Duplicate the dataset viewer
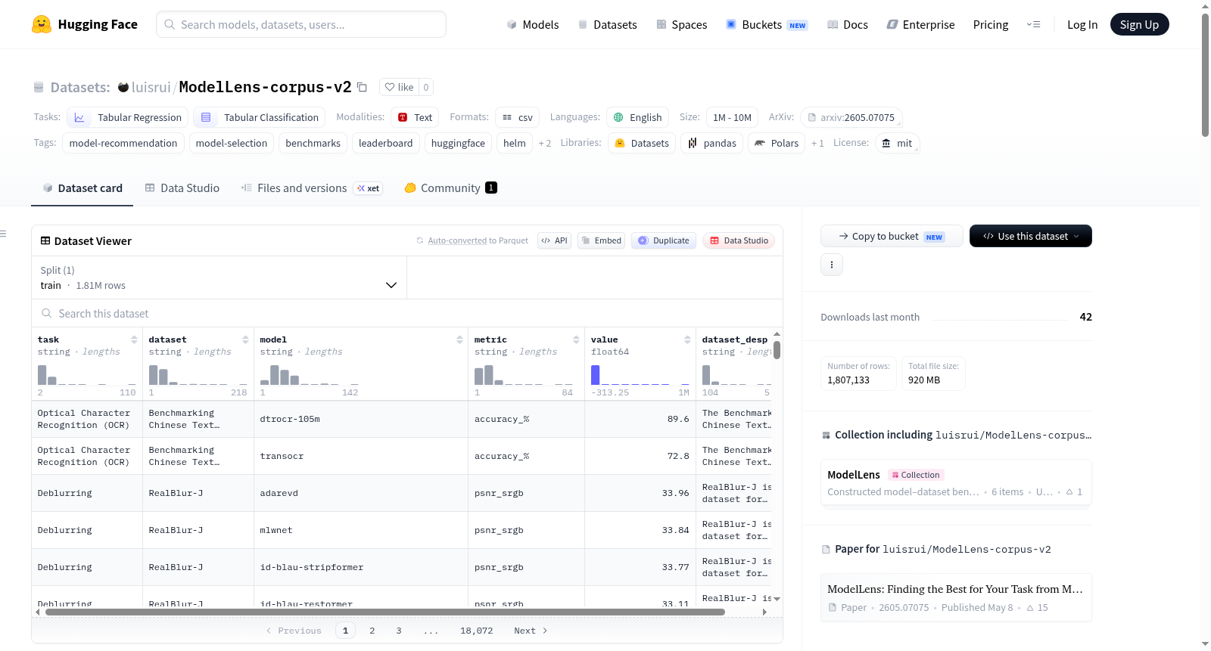The image size is (1211, 651). click(664, 240)
